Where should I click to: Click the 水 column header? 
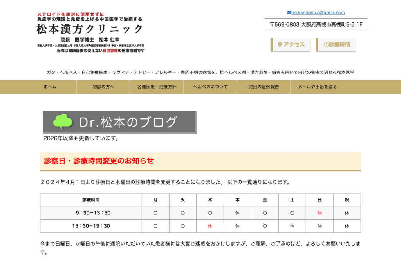click(210, 200)
